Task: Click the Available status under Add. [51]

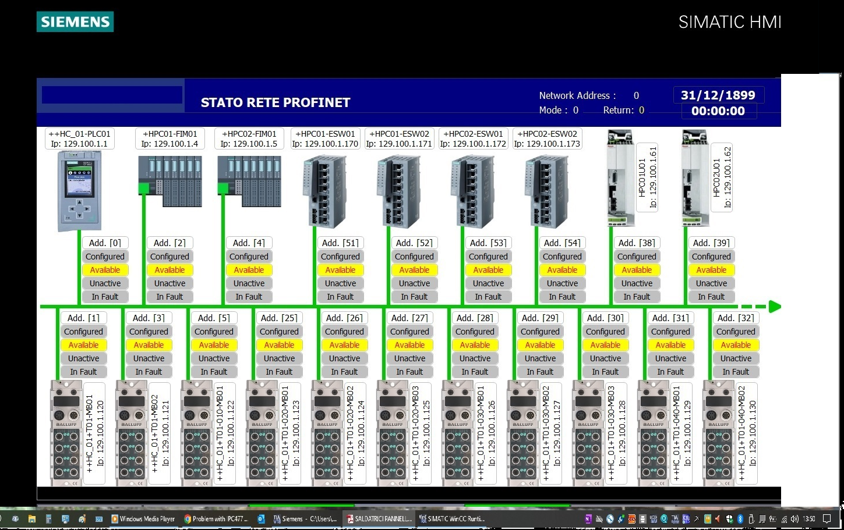Action: (x=340, y=270)
